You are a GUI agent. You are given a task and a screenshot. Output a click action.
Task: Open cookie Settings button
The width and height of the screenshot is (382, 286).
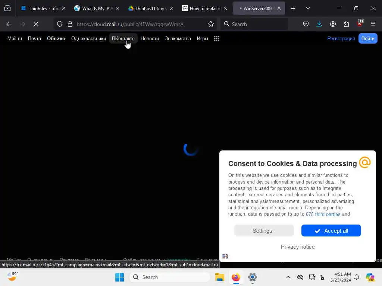click(x=264, y=231)
